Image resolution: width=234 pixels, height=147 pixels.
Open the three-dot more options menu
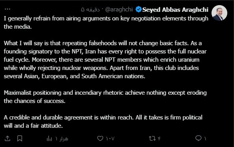pyautogui.click(x=7, y=9)
